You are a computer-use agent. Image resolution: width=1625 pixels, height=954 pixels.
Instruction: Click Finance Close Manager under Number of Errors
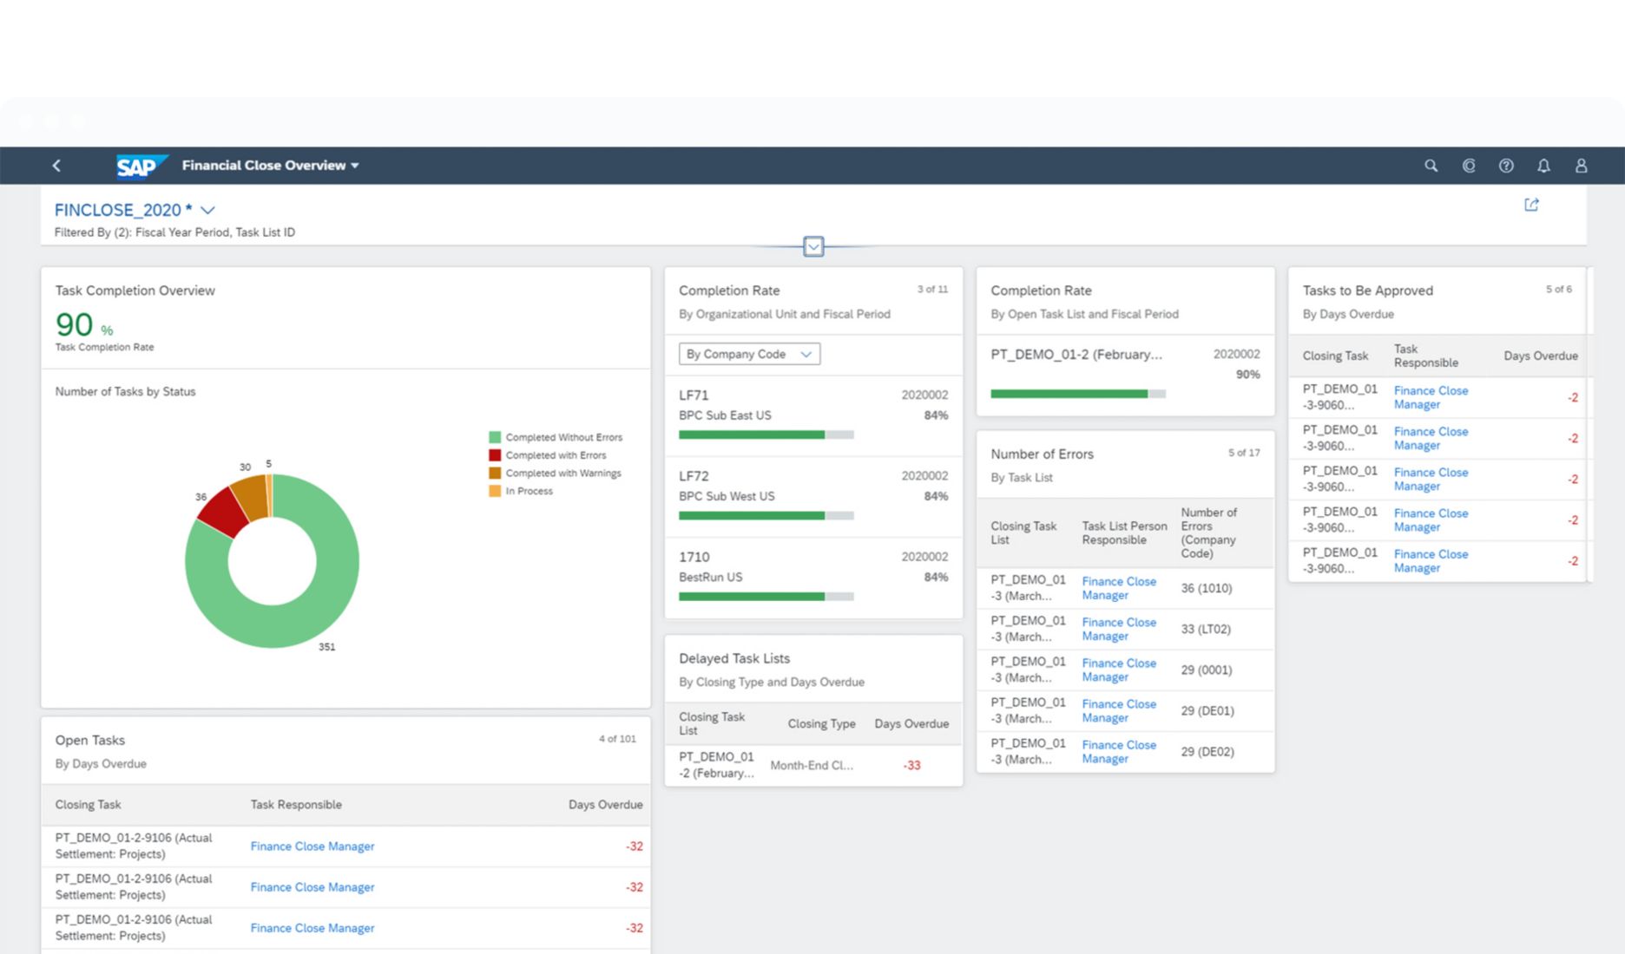coord(1119,588)
